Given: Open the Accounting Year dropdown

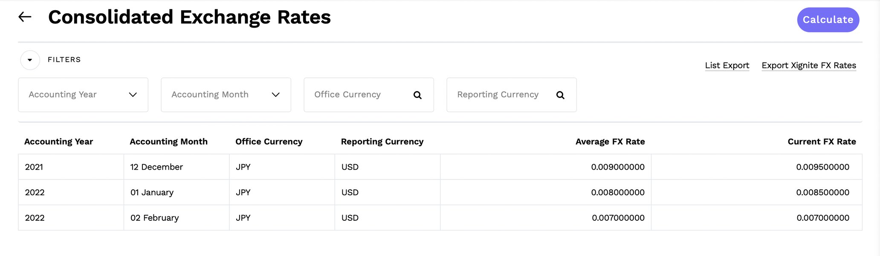Looking at the screenshot, I should click(83, 95).
